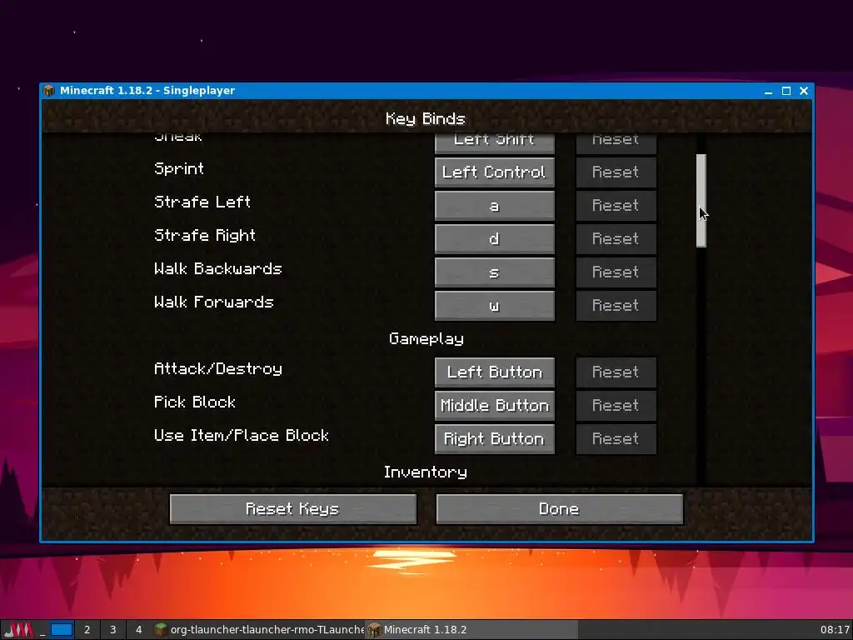Click the 'Attack/Destroy' label text
Viewport: 853px width, 640px height.
[218, 369]
